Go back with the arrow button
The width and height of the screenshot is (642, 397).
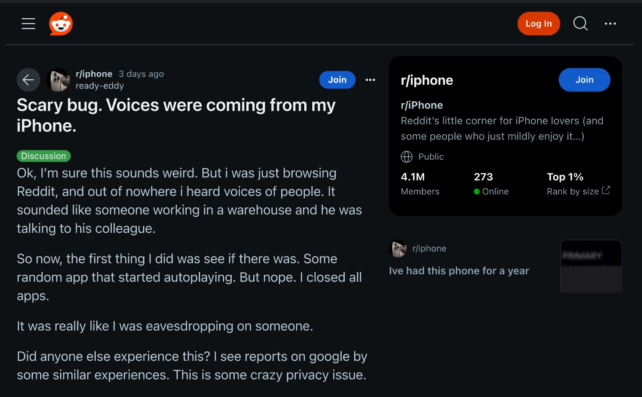pos(29,80)
